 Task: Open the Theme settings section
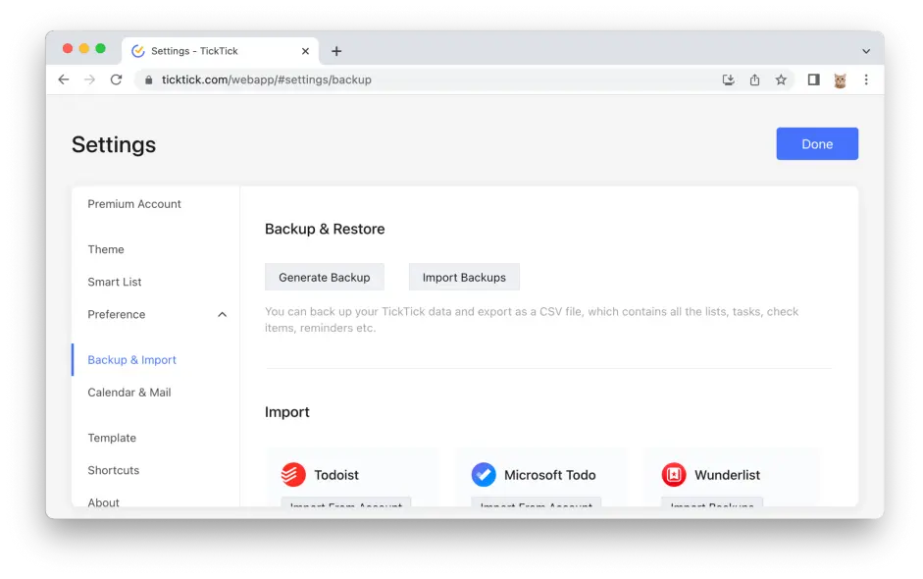pyautogui.click(x=106, y=249)
